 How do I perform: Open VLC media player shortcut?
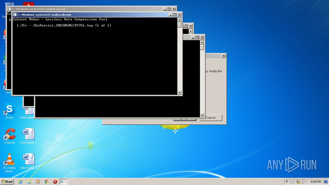click(x=9, y=163)
